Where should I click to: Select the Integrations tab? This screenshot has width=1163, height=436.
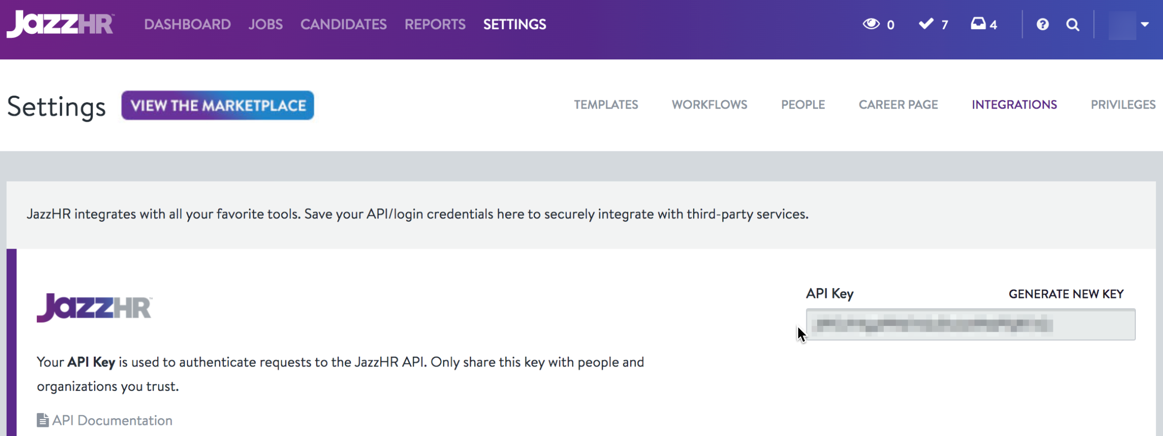(1014, 104)
